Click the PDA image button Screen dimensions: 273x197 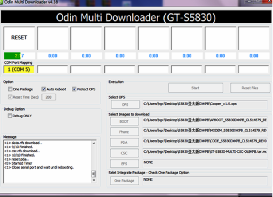[124, 143]
